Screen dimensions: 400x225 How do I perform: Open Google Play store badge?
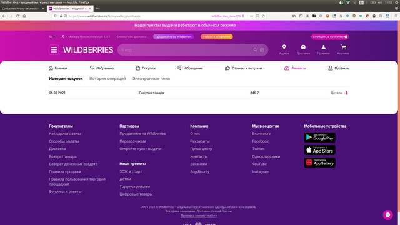319,137
